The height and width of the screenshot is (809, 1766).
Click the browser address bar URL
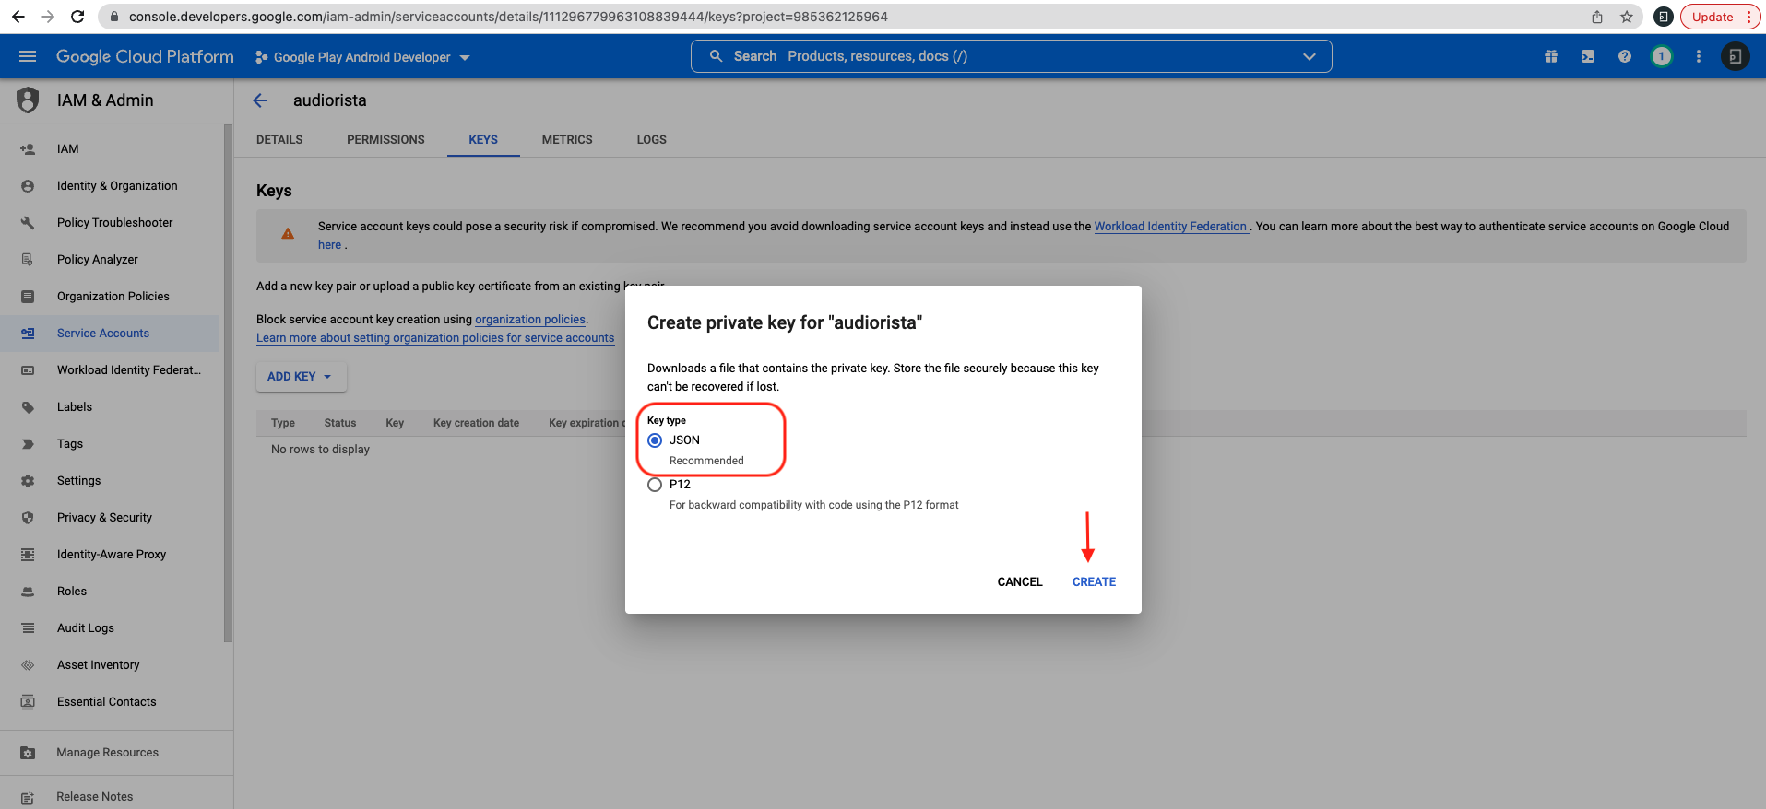click(x=508, y=17)
